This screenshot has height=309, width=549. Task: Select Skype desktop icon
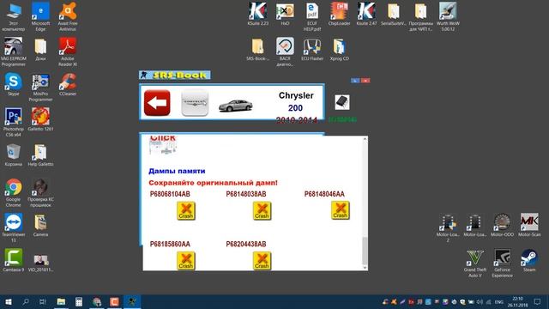(x=14, y=84)
